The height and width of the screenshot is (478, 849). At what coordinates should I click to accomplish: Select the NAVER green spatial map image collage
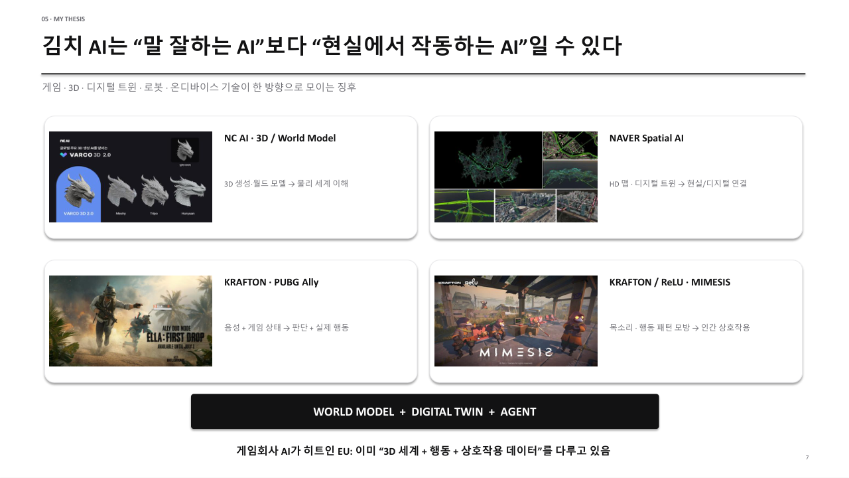[x=516, y=177]
